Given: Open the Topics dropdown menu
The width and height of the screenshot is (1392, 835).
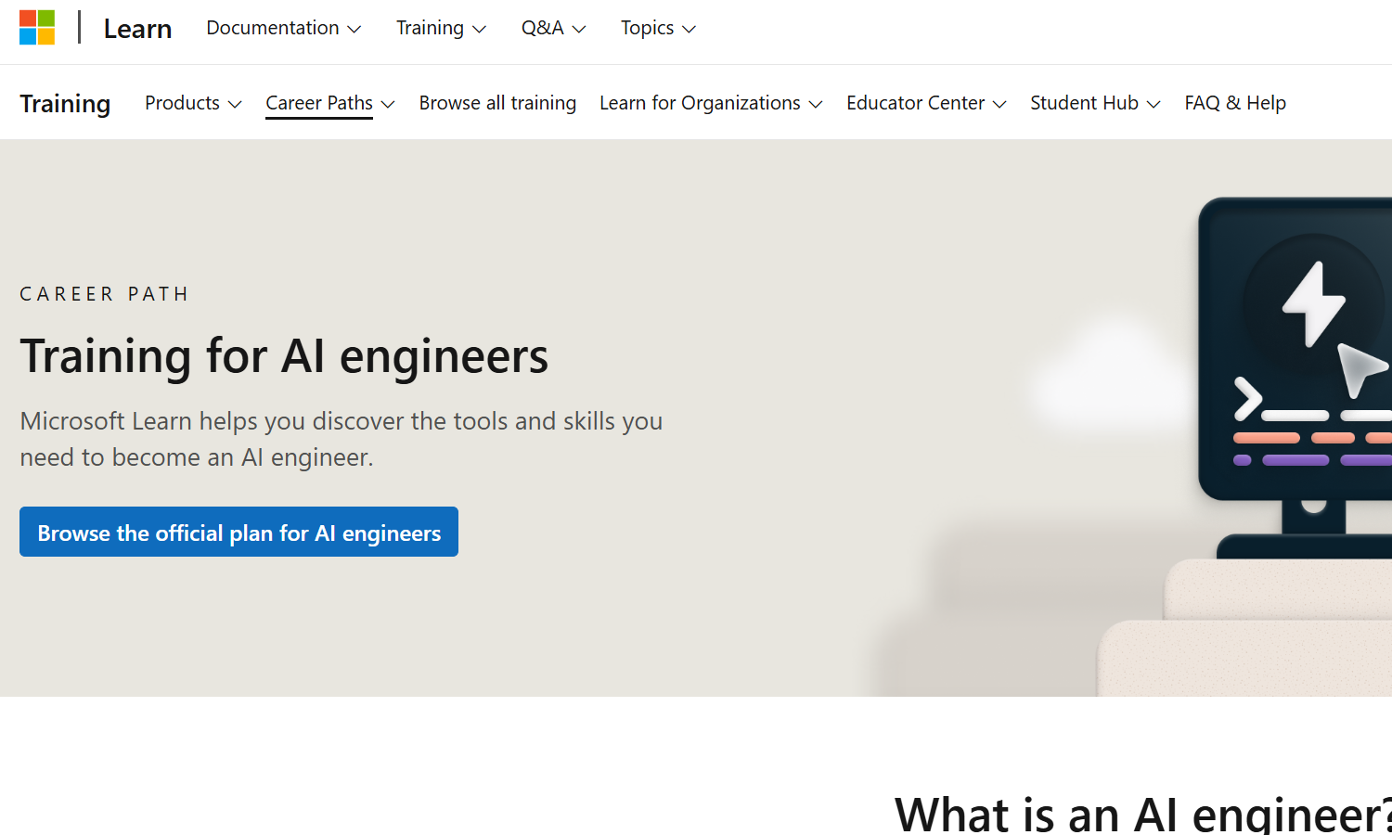Looking at the screenshot, I should (658, 29).
